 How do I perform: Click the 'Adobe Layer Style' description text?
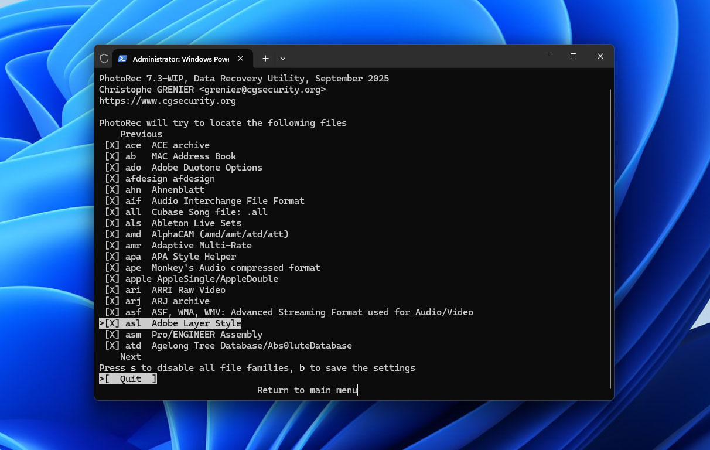pos(196,323)
